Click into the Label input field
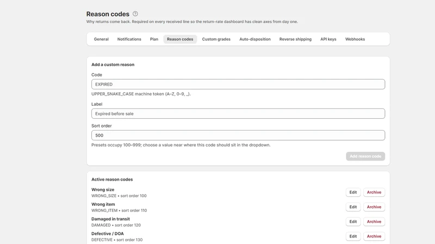 point(238,113)
